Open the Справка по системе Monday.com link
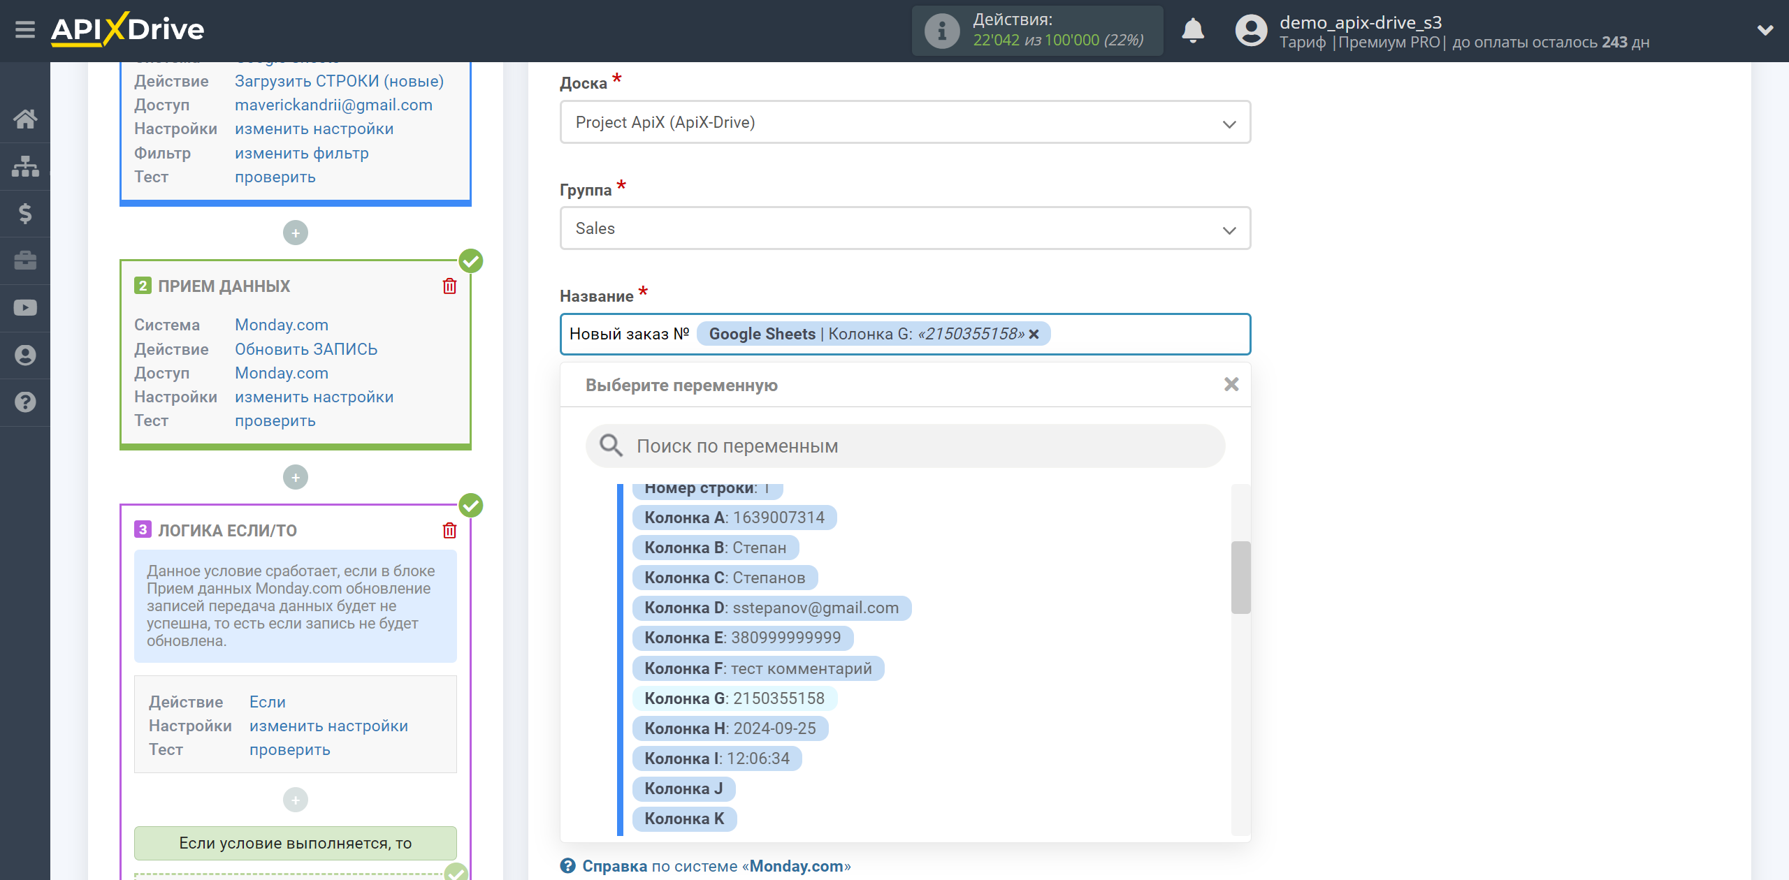Screen dimensions: 1789x880 coord(716,866)
